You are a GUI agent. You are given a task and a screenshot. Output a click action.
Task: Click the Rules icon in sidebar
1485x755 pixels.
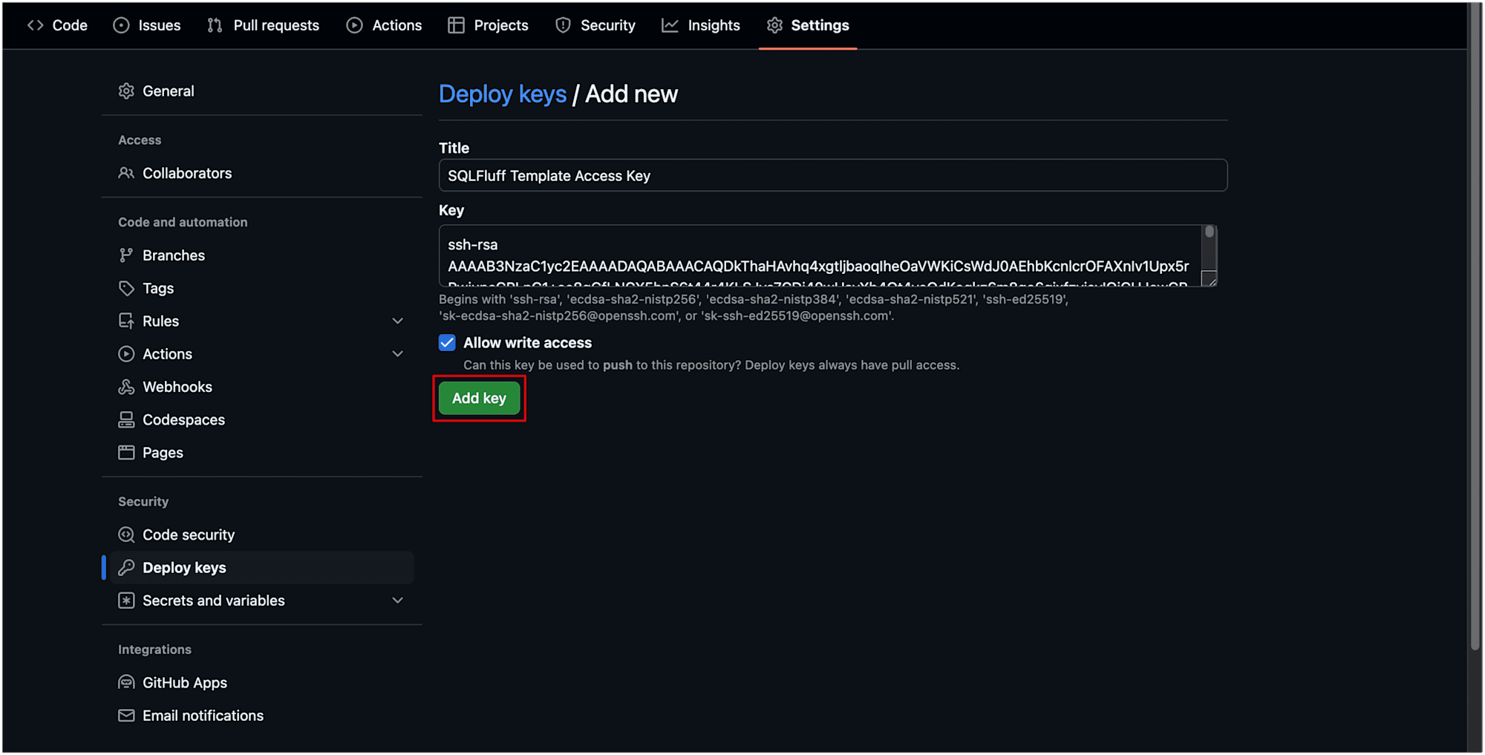pyautogui.click(x=126, y=321)
